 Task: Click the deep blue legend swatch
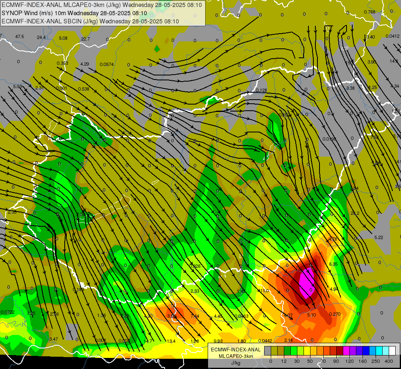(x=366, y=351)
